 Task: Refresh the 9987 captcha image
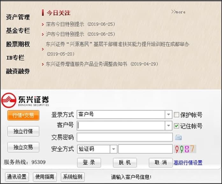[x=185, y=149]
